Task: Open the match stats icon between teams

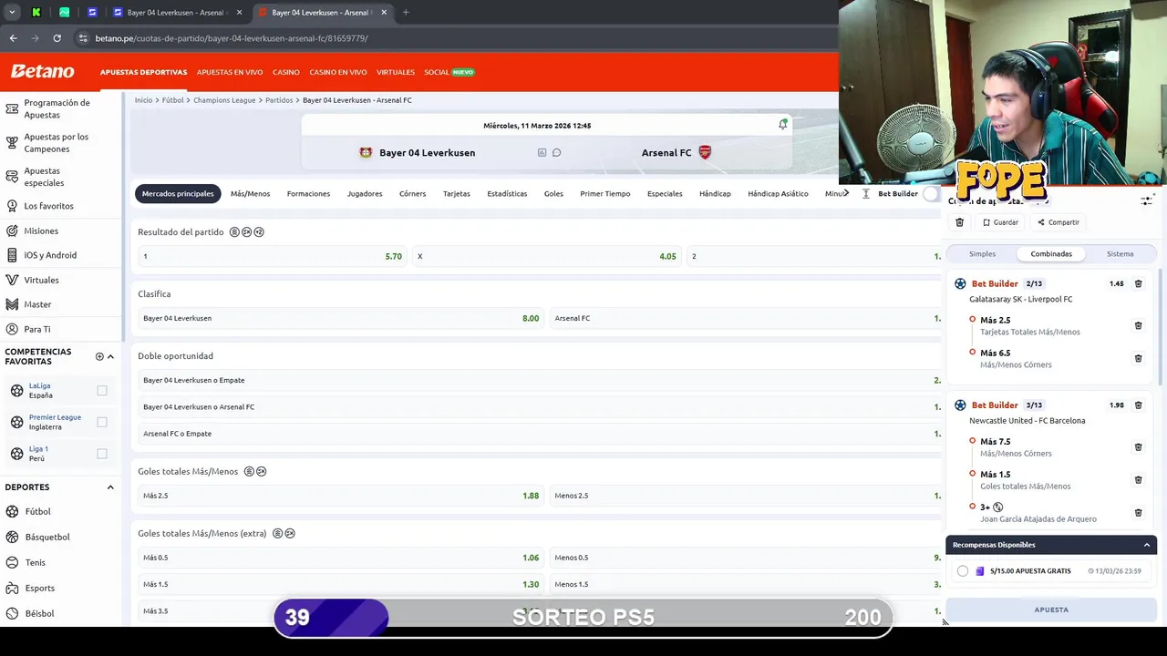Action: [542, 152]
